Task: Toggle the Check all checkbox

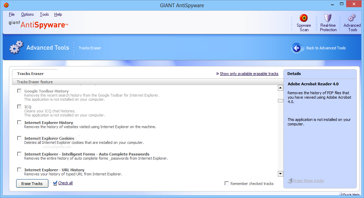Action: point(55,183)
